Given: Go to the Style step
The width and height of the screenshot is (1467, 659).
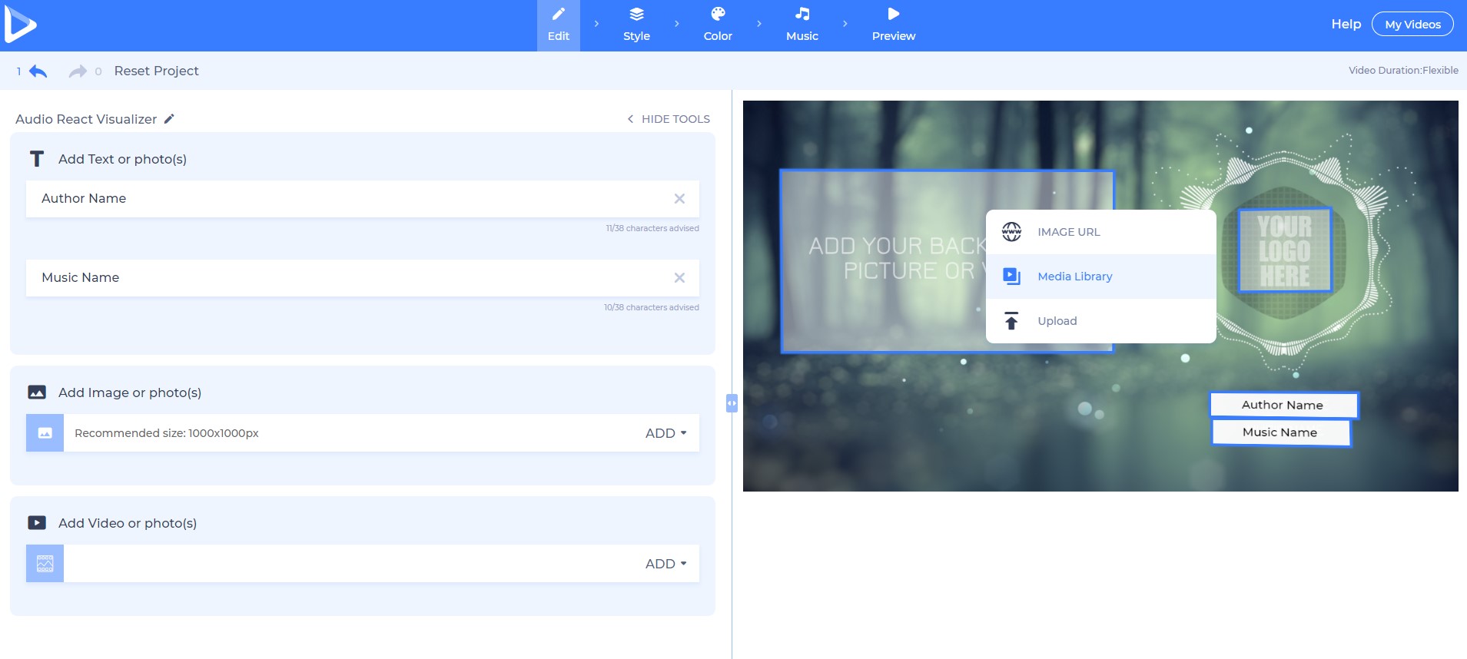Looking at the screenshot, I should (x=636, y=25).
